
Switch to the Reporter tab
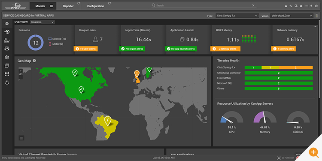pos(68,6)
